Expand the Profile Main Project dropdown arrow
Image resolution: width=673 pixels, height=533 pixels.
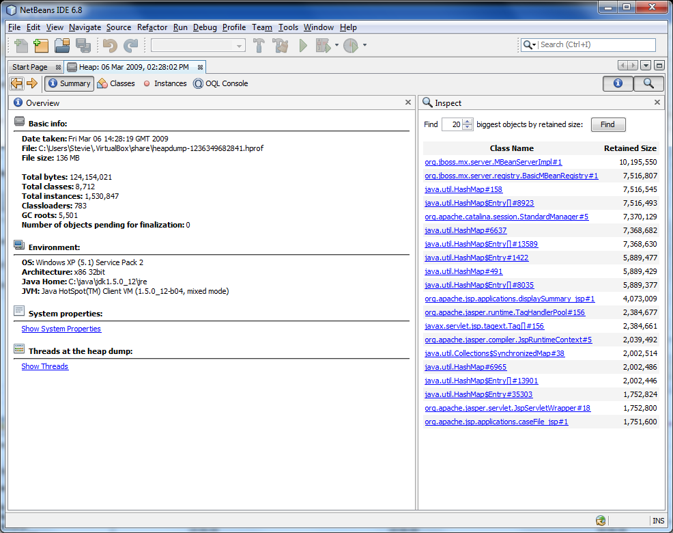[x=364, y=44]
